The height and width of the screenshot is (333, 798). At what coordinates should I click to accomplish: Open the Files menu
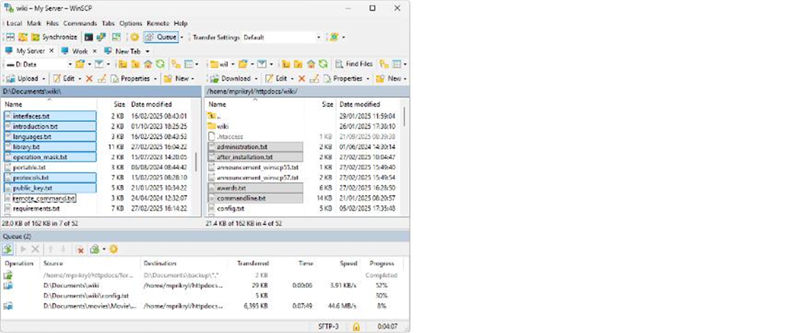tap(52, 23)
